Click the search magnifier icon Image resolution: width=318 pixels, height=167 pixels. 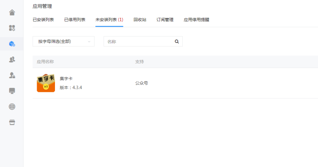pos(177,42)
